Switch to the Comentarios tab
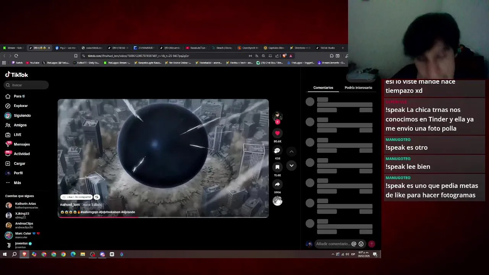The image size is (489, 275). coord(323,87)
